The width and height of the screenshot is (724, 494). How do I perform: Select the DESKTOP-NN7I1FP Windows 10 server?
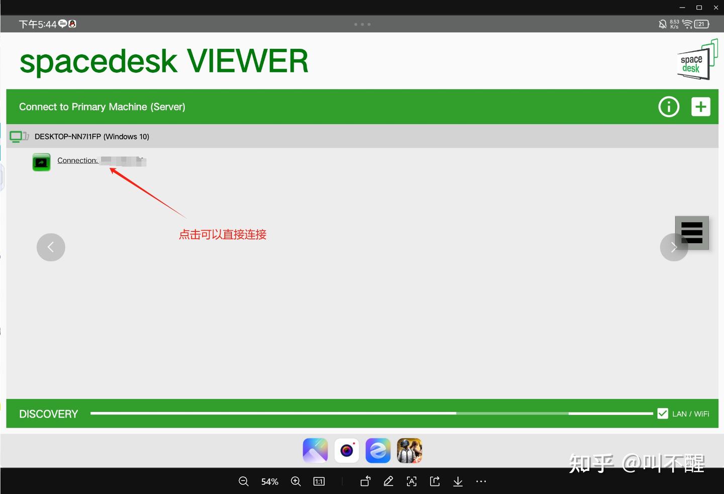coord(92,136)
